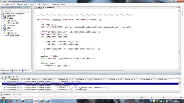Screen dimensions: 184x103
Task: Open Debug menu
Action: [32, 5]
